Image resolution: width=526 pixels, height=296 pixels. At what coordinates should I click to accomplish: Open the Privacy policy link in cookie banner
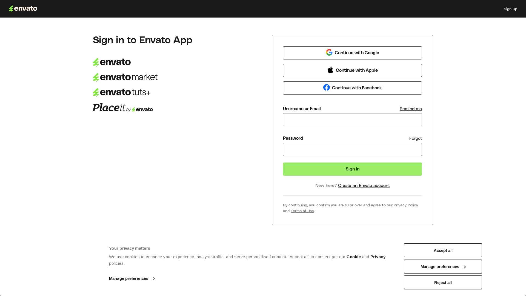pyautogui.click(x=378, y=257)
